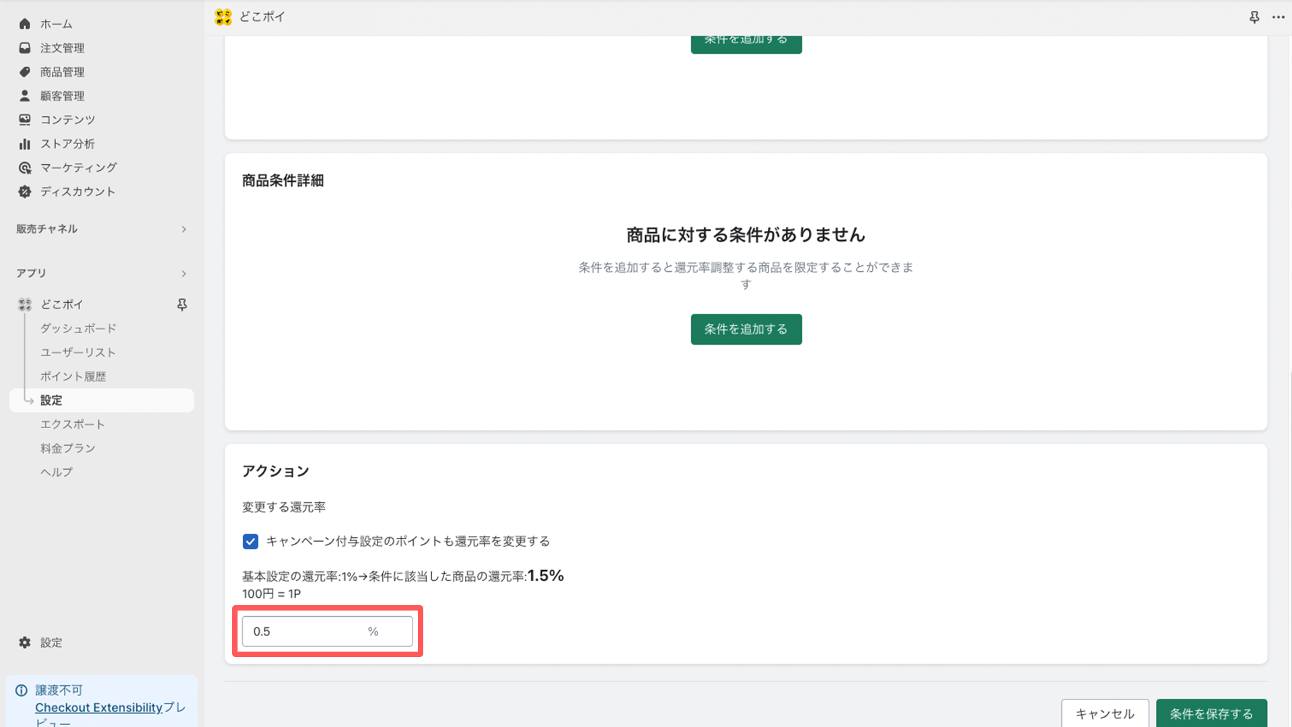
Task: Click the ストア分析 bar chart icon
Action: (25, 144)
